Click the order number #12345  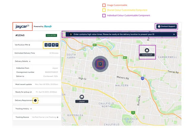click(x=20, y=35)
